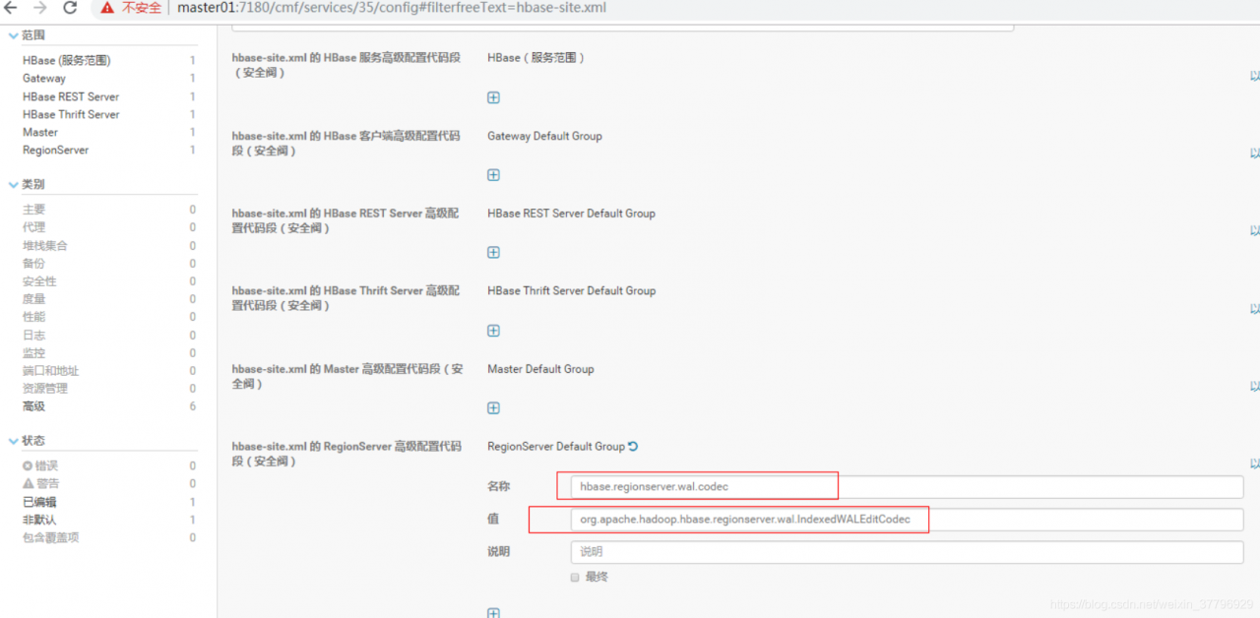The width and height of the screenshot is (1260, 618).
Task: Click the 说明 description input field
Action: pyautogui.click(x=907, y=552)
